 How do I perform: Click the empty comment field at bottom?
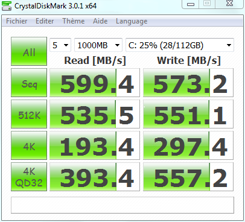122,205
